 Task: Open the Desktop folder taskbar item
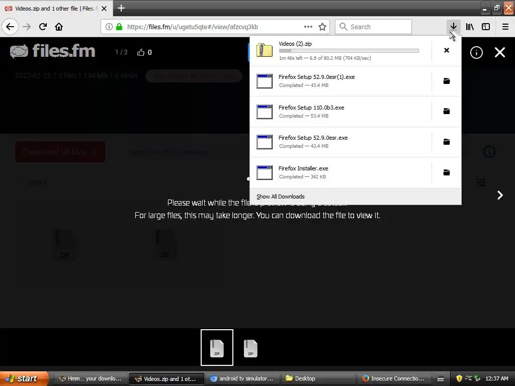[x=318, y=378]
